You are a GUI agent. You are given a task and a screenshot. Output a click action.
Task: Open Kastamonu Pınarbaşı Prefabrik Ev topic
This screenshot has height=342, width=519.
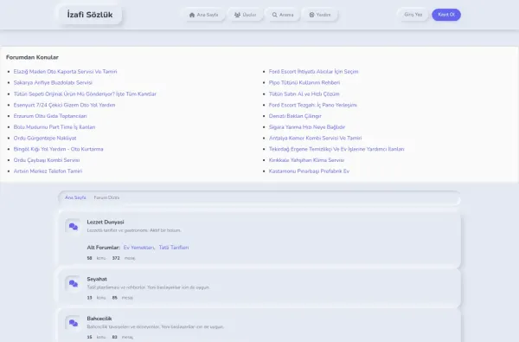pyautogui.click(x=309, y=171)
